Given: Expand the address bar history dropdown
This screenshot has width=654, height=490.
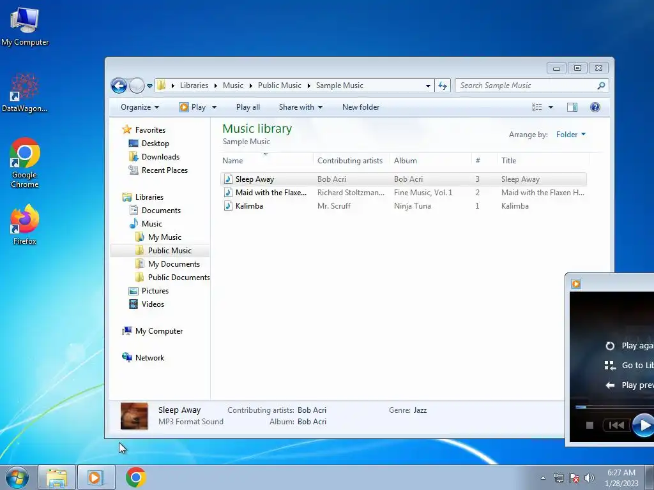Looking at the screenshot, I should [x=428, y=86].
